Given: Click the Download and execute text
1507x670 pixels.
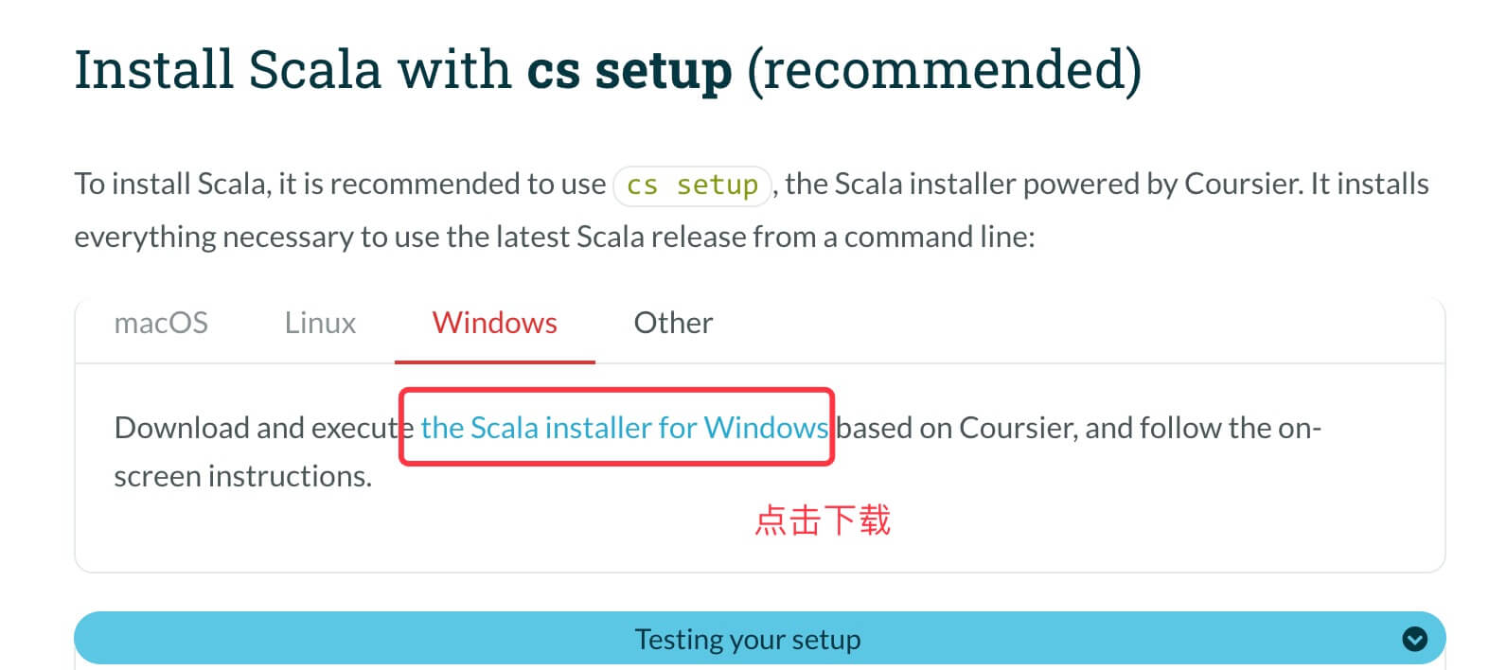Looking at the screenshot, I should 256,428.
